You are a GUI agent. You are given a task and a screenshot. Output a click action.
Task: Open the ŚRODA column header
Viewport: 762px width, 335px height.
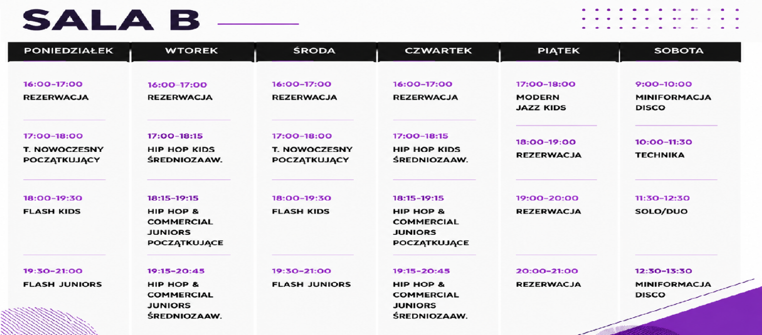tap(315, 51)
